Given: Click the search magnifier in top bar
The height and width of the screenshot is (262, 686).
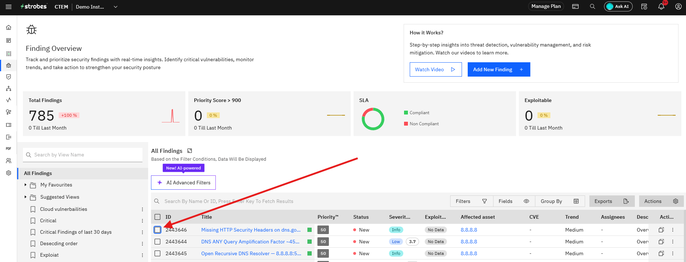Looking at the screenshot, I should point(593,6).
